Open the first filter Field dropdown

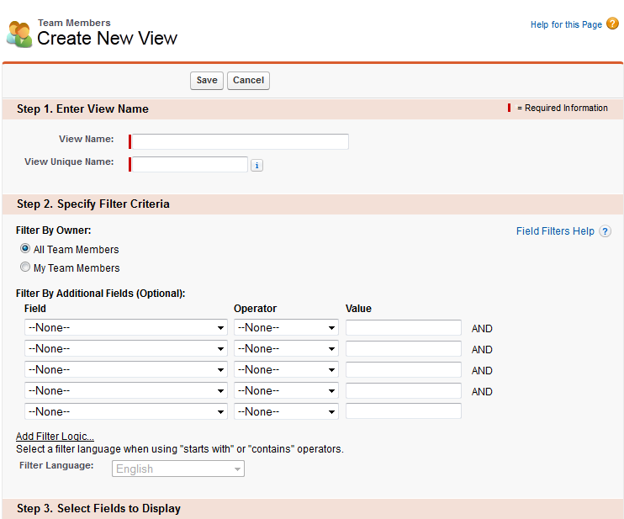pos(126,327)
